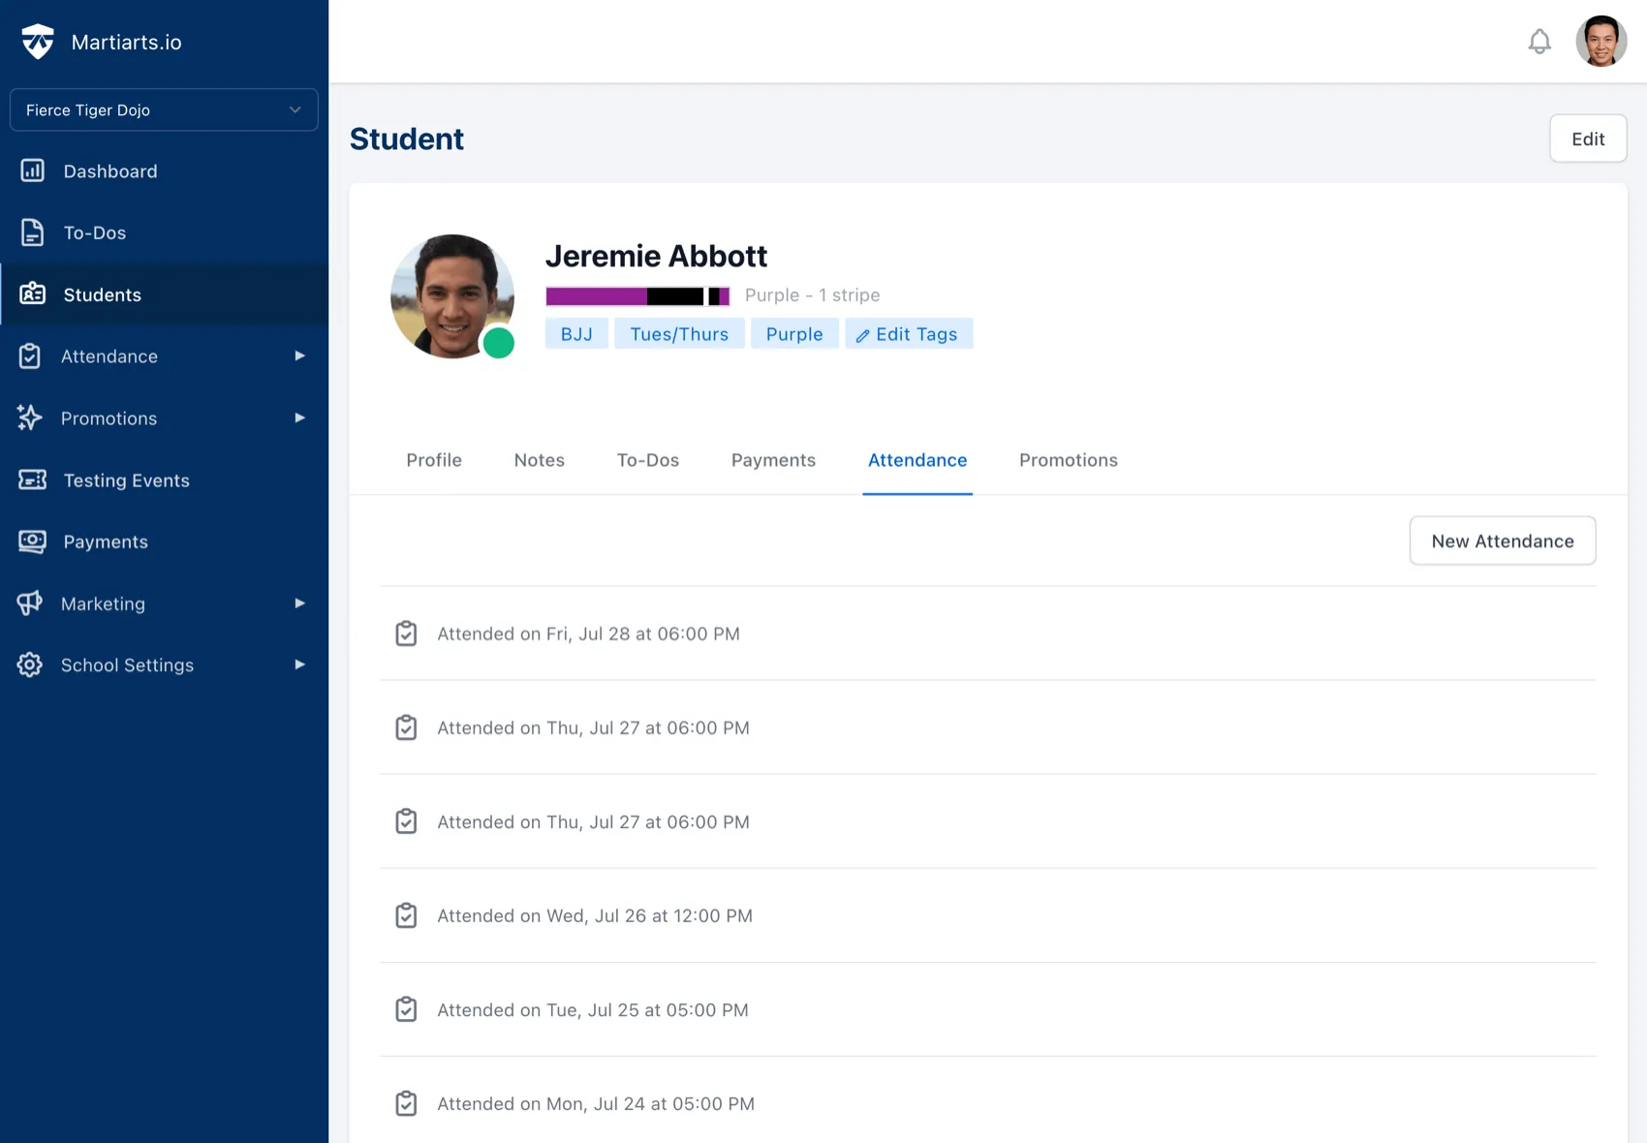
Task: Select the To-Dos sidebar icon
Action: pyautogui.click(x=32, y=232)
